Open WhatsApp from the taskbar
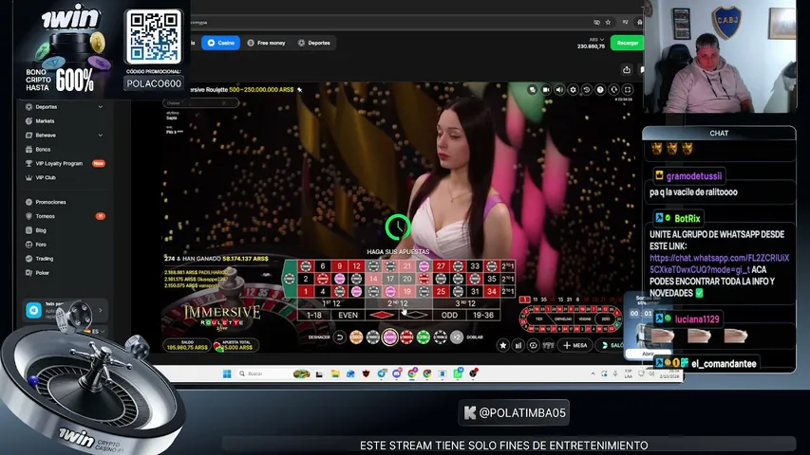The height and width of the screenshot is (455, 810). [x=458, y=373]
